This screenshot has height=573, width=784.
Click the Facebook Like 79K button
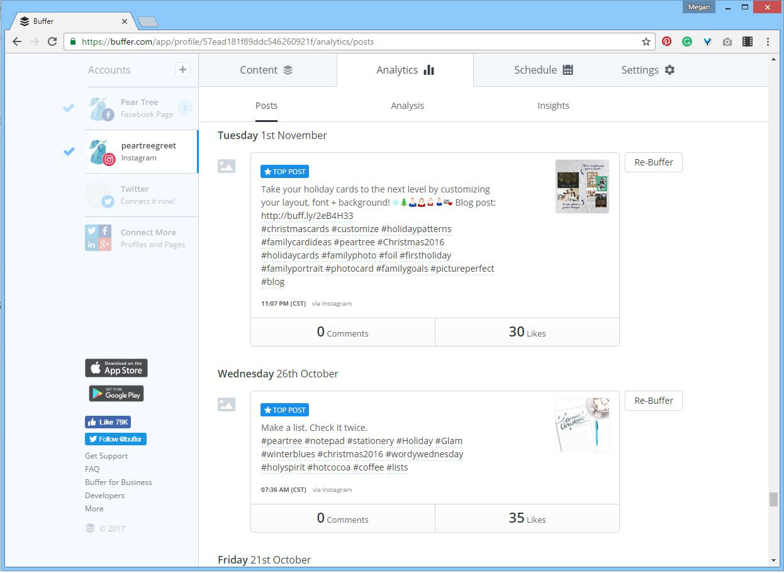coord(108,422)
